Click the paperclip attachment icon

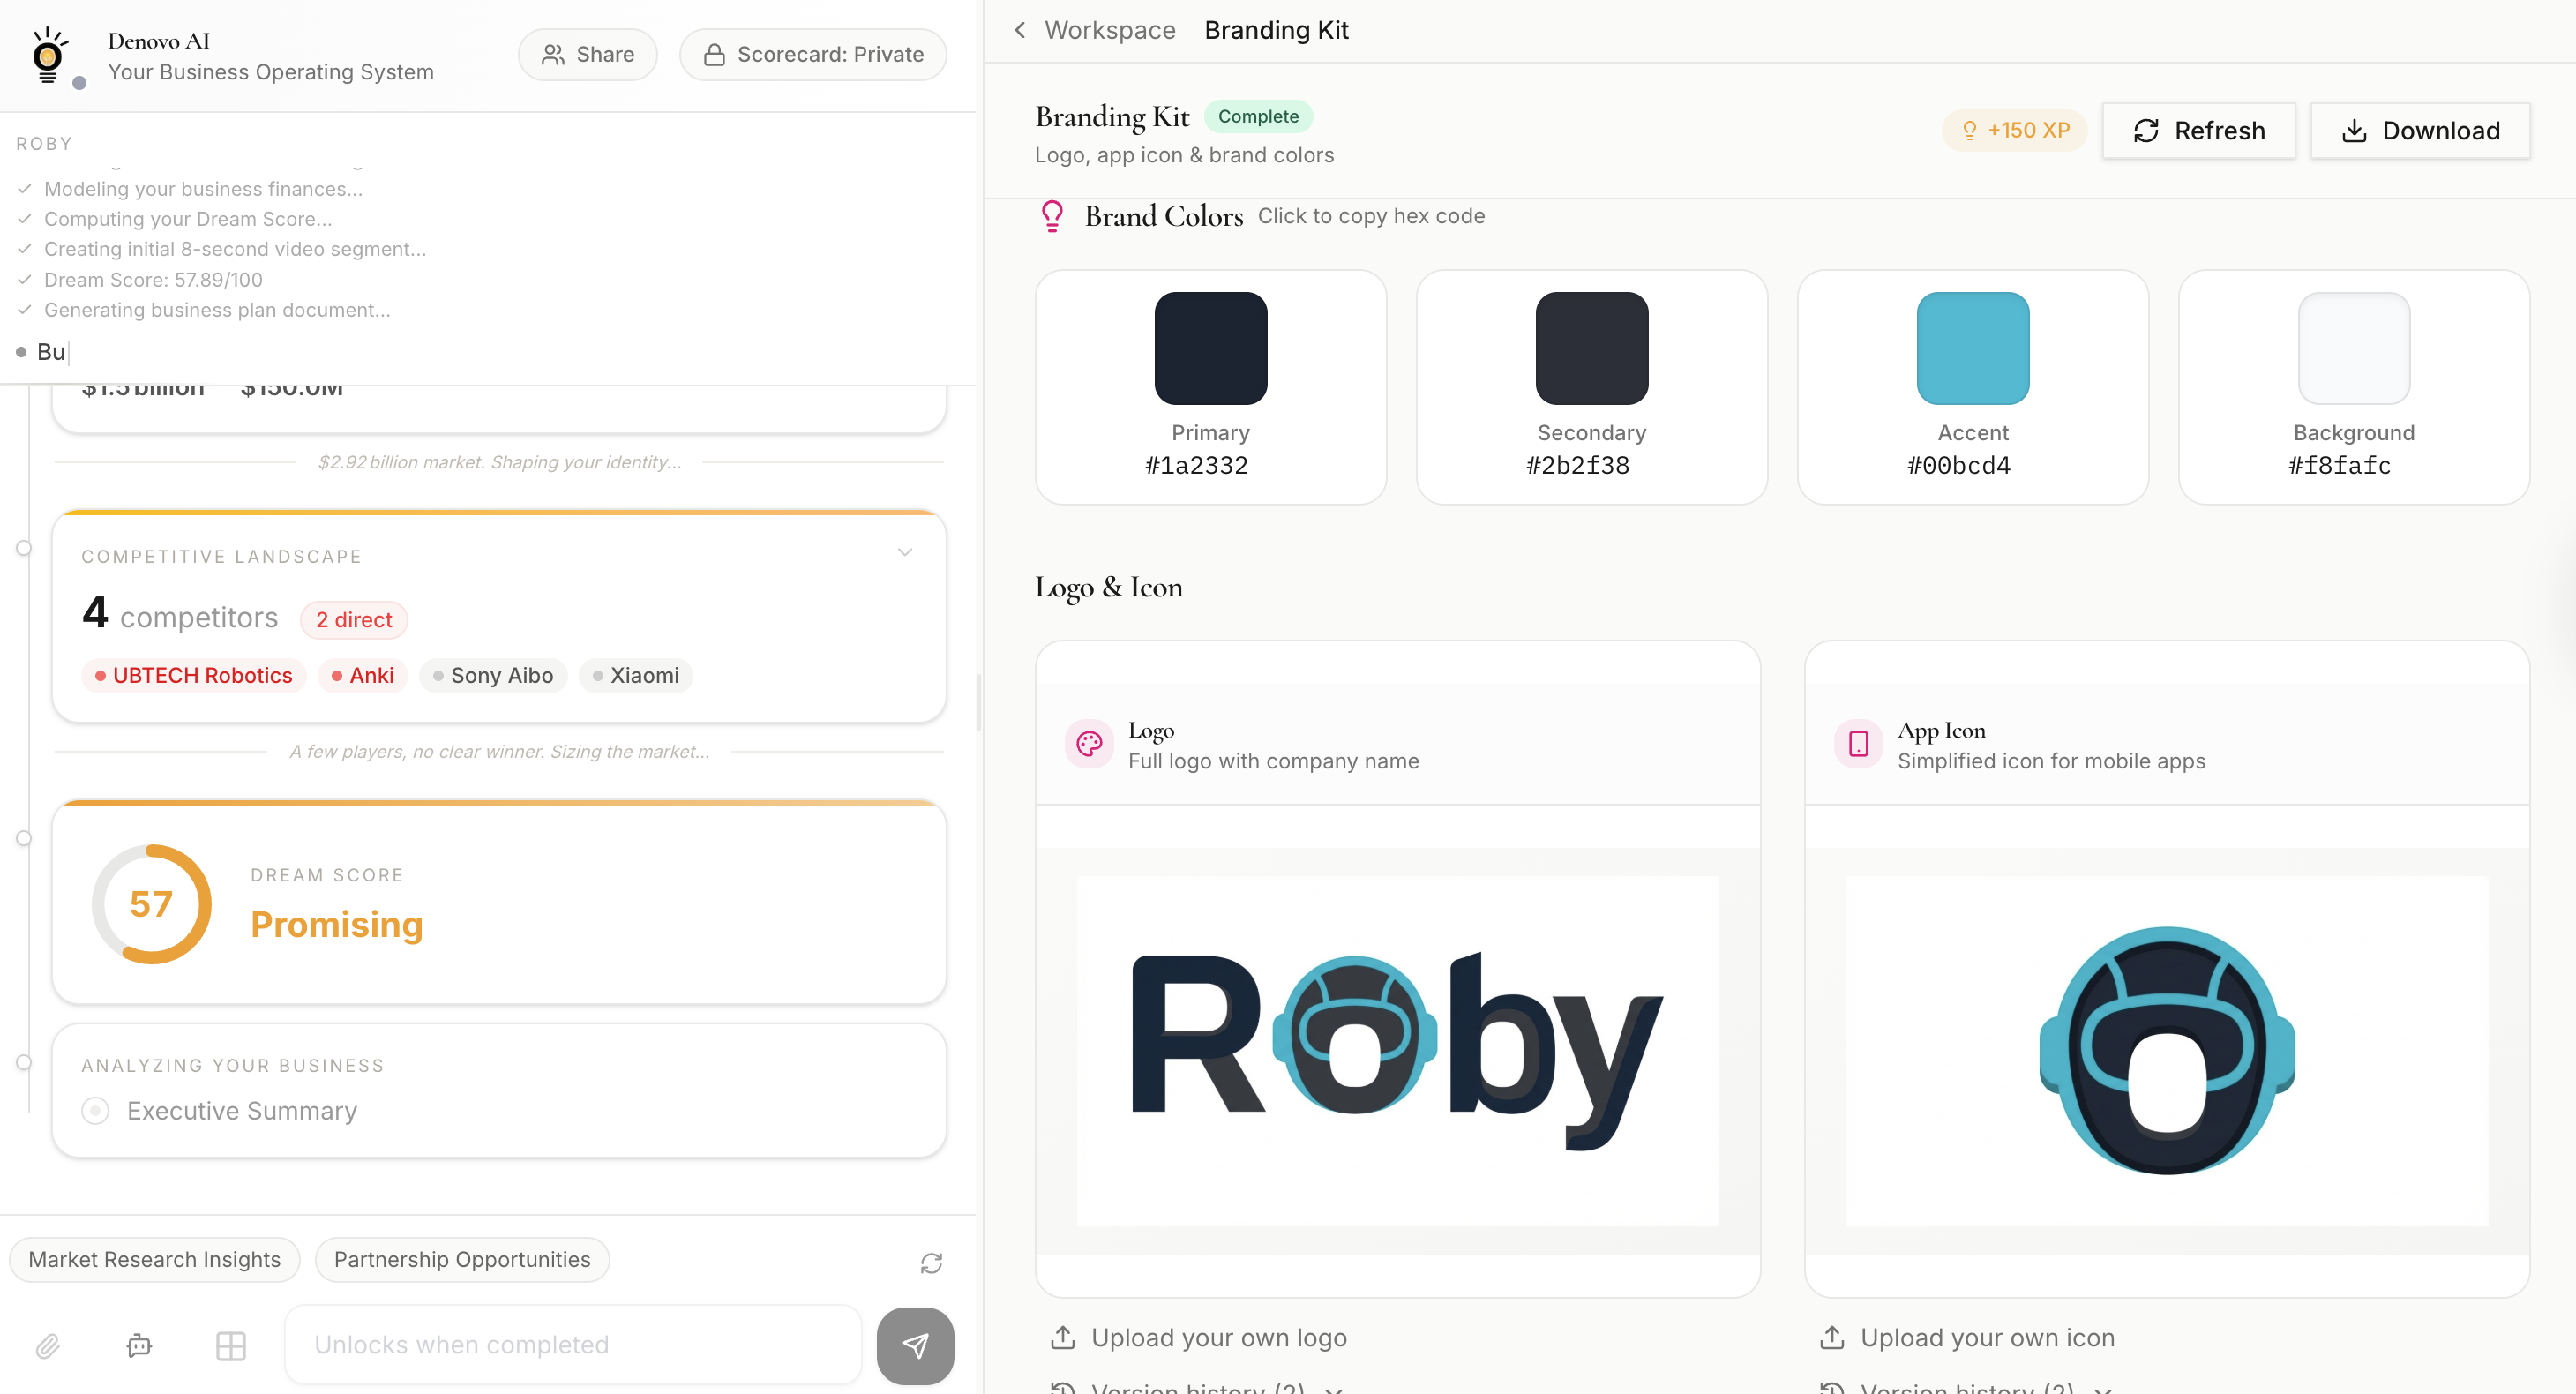coord(47,1346)
